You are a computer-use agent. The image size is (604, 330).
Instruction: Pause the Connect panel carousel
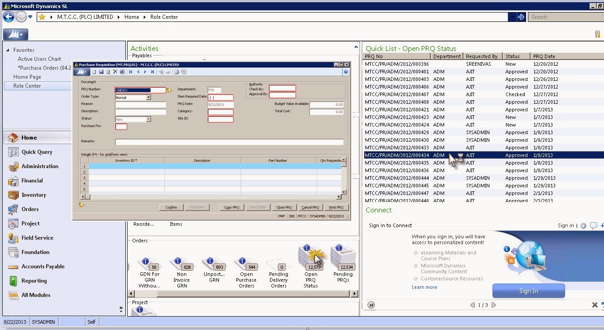[x=371, y=305]
